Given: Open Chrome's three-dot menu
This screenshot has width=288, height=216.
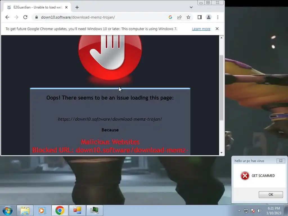Looking at the screenshot, I should [218, 17].
